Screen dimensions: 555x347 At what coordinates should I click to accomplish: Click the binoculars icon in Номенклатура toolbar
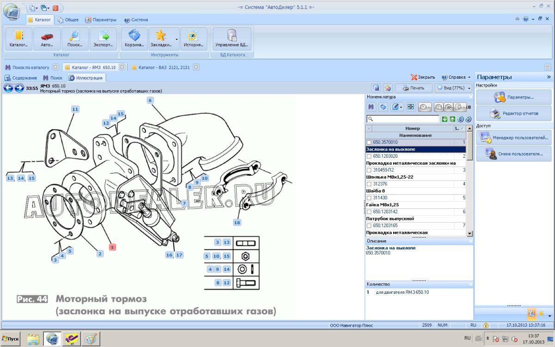point(371,107)
